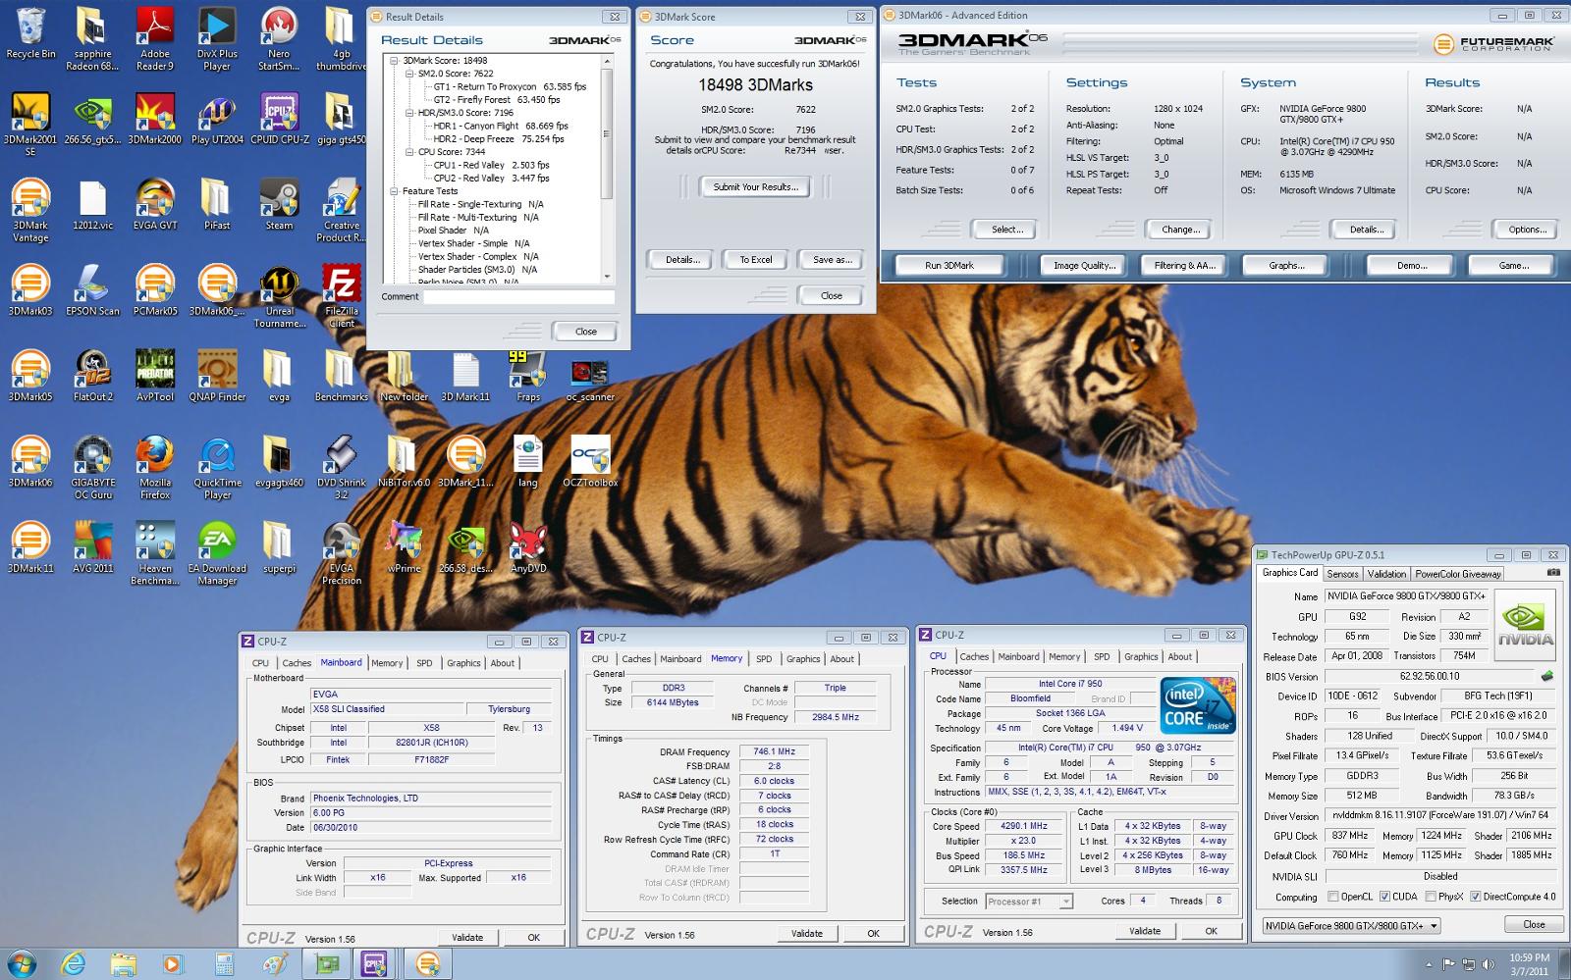Open Heaven Benchmark shortcut
Image resolution: width=1571 pixels, height=980 pixels.
click(155, 553)
